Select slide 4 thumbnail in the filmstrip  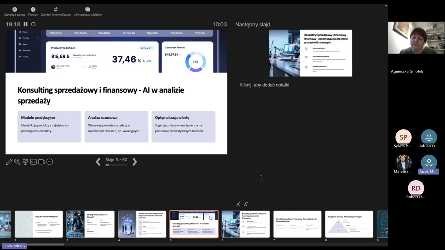tap(142, 224)
